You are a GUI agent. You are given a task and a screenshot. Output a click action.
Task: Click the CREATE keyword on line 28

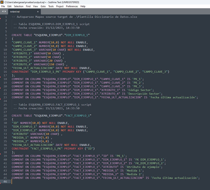tap(17, 116)
